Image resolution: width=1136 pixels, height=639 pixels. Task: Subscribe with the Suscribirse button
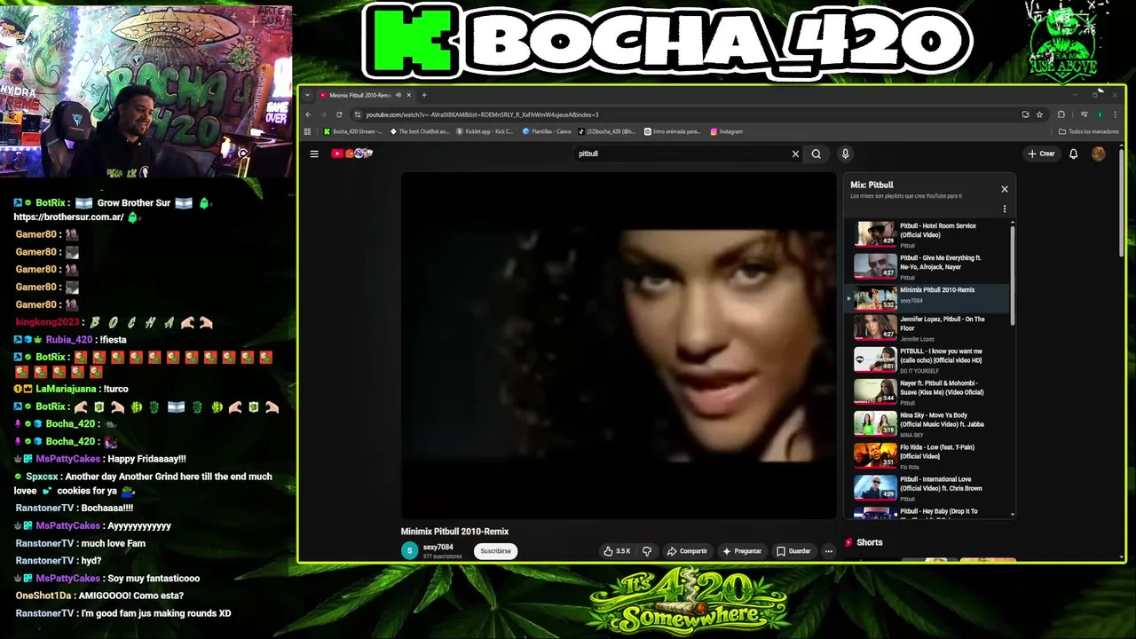coord(495,551)
